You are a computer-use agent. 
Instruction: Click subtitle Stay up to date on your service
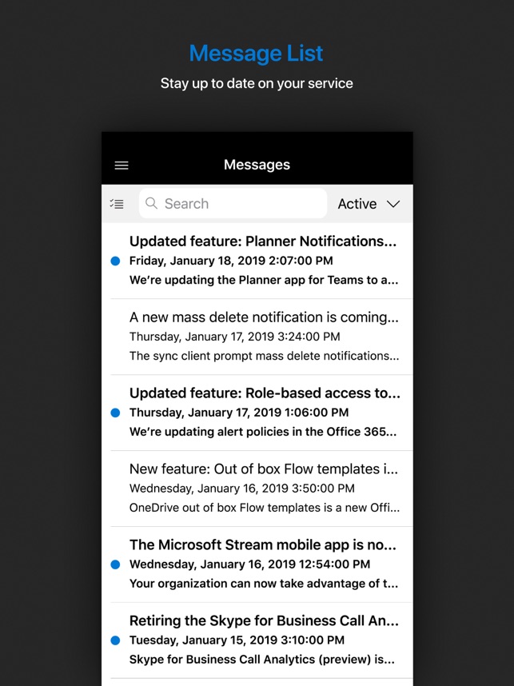(x=257, y=83)
